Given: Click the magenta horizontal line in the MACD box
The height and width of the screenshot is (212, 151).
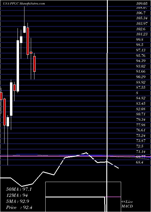Looking at the screenshot, I should click(113, 197).
